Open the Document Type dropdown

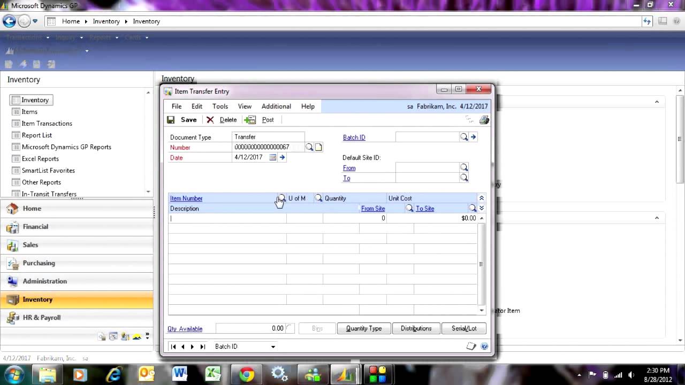[x=269, y=137]
